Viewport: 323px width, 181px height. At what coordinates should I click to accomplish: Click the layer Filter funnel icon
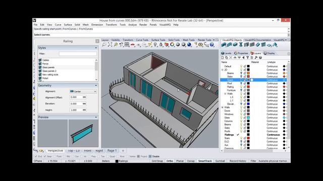[x=248, y=58]
